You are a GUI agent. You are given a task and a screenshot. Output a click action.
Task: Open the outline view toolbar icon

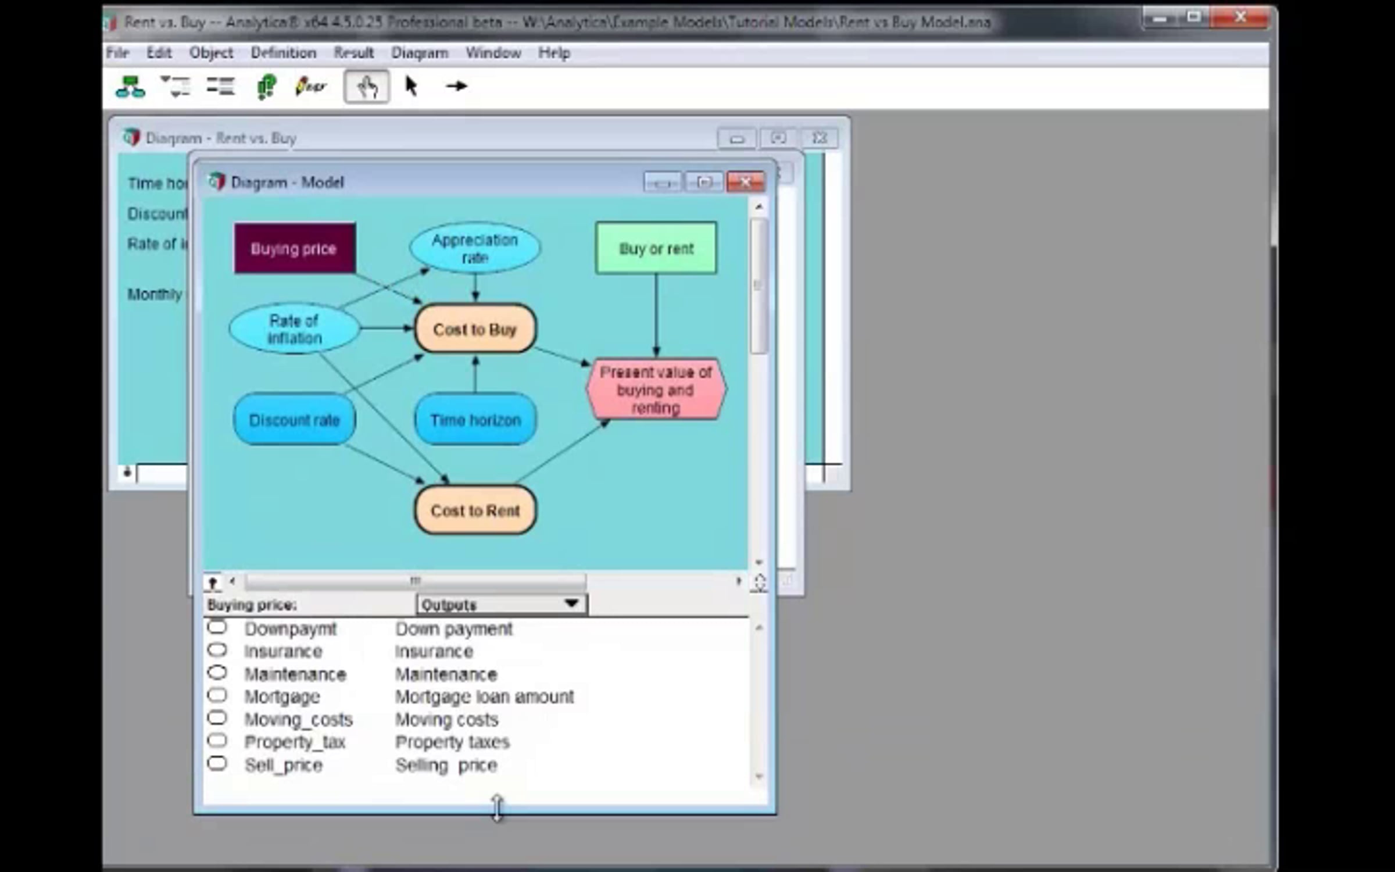176,87
